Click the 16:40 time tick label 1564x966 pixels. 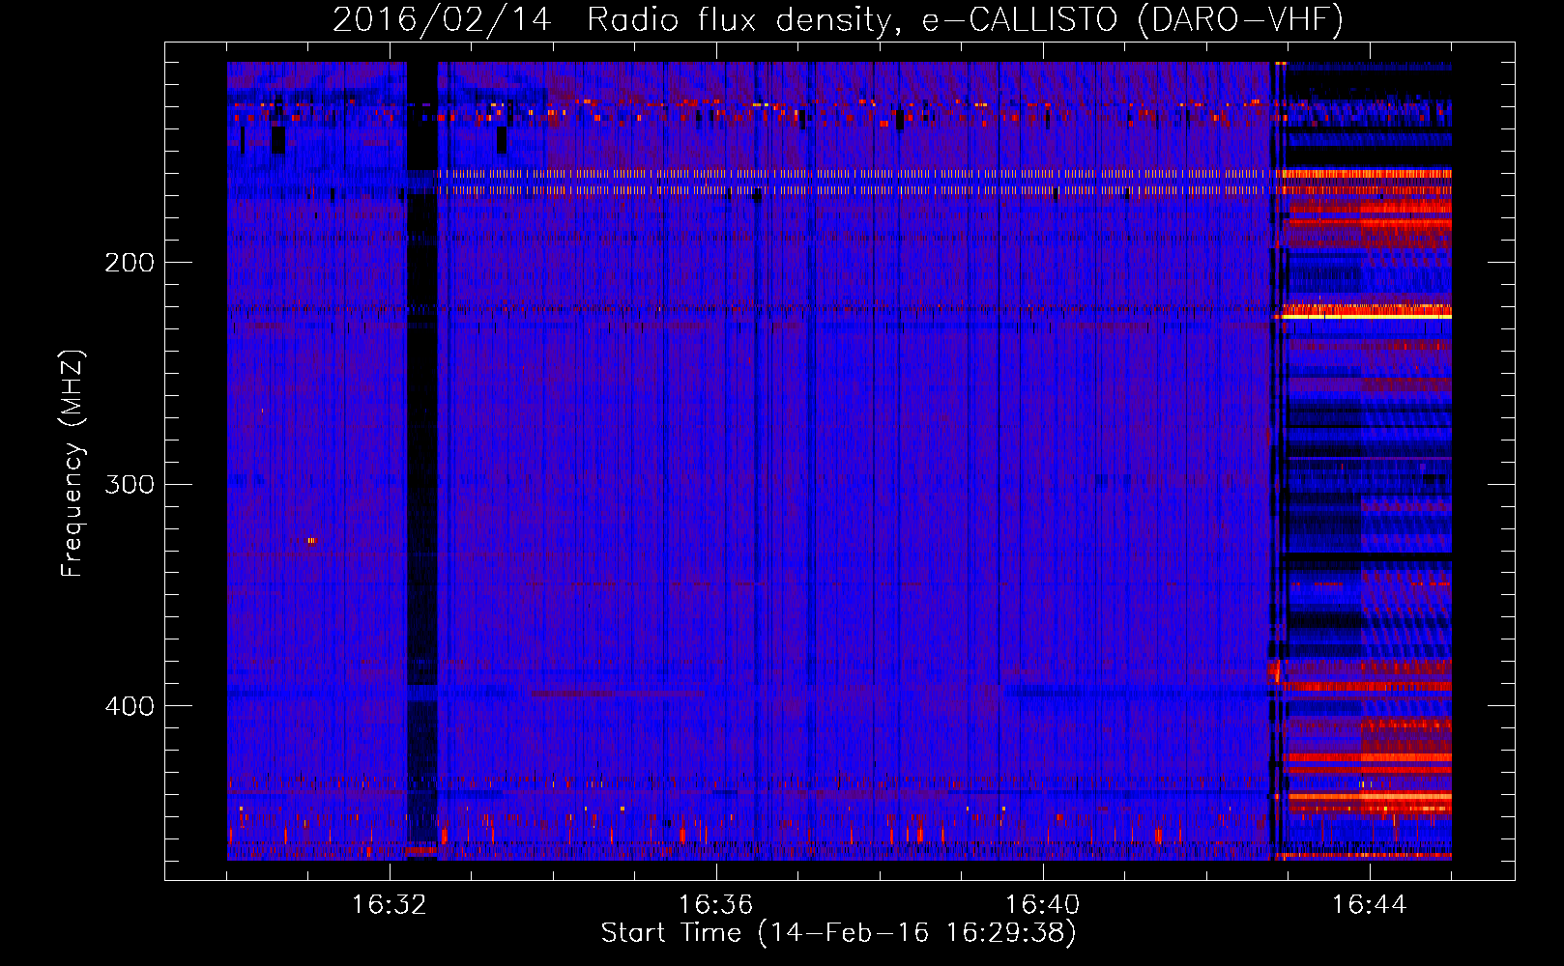pos(1042,905)
